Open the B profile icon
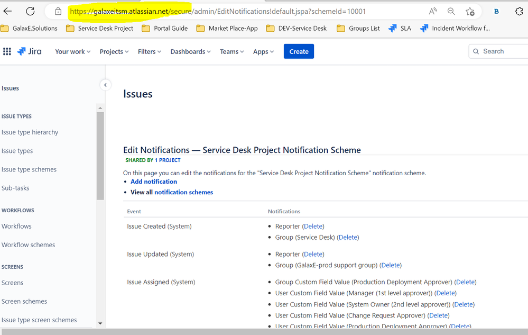 click(496, 11)
